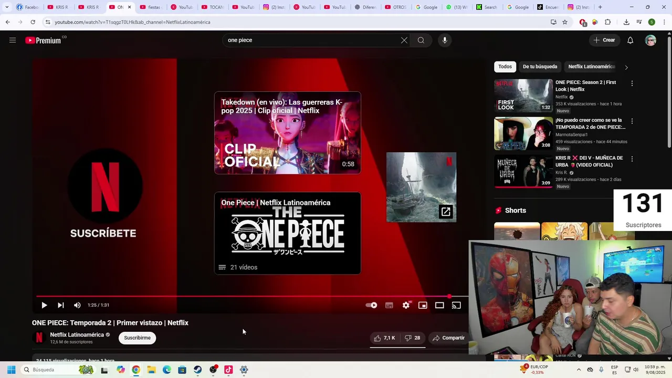Open the YouTube hamburger guide menu
672x378 pixels.
(x=13, y=40)
